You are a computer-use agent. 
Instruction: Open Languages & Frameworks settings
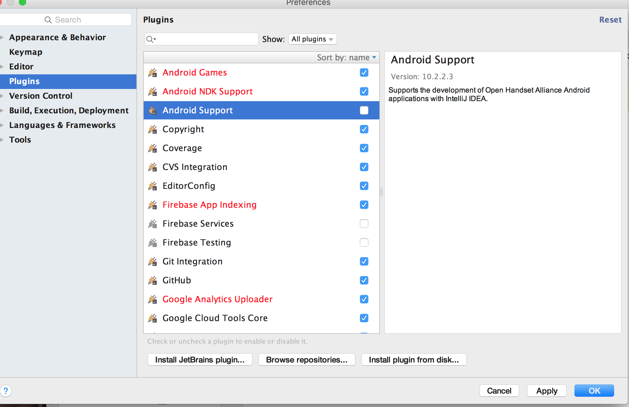coord(62,125)
